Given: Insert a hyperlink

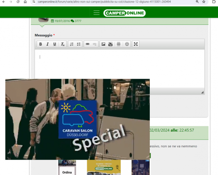Looking at the screenshot, I should (88, 44).
